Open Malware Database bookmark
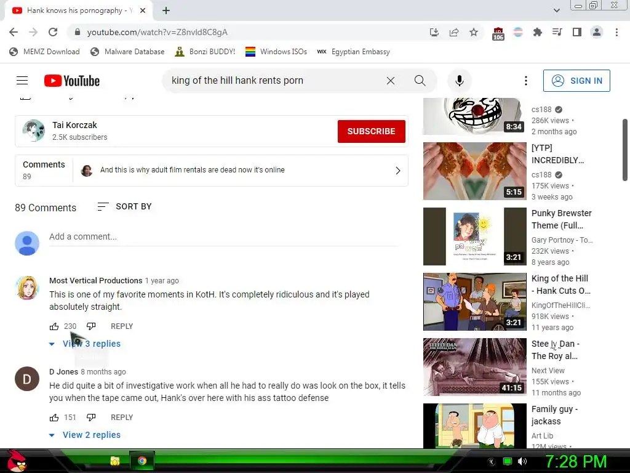 [x=127, y=52]
